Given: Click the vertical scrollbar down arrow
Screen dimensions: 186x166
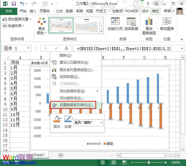Looking at the screenshot, I should [183, 149].
